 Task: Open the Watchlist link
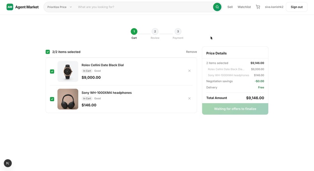pyautogui.click(x=244, y=7)
